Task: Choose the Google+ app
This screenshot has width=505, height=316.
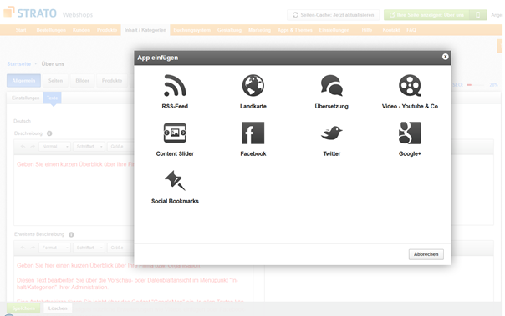Action: coord(410,139)
